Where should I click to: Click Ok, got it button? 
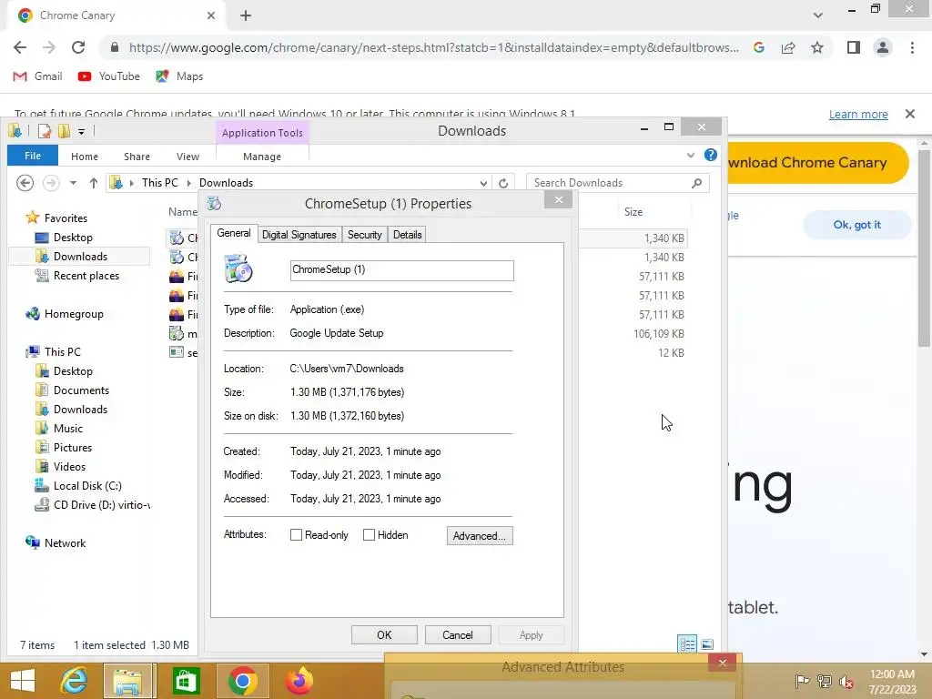point(856,225)
